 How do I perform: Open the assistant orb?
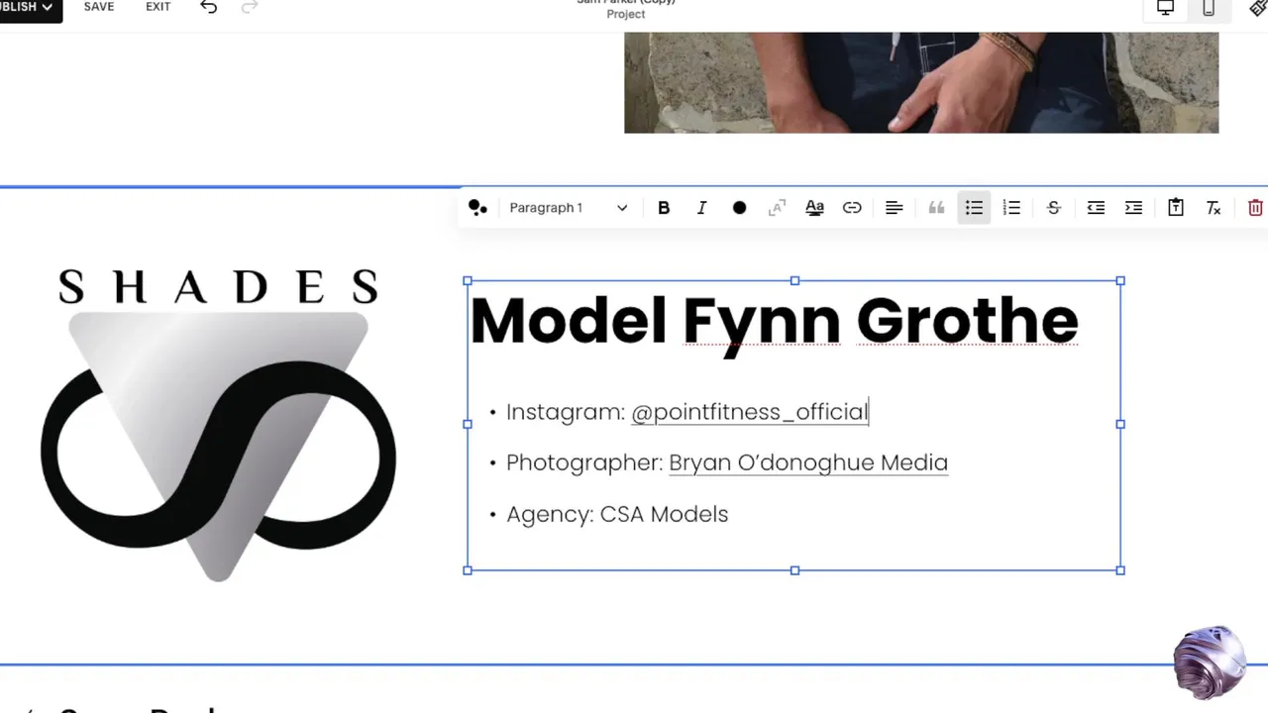(1210, 662)
